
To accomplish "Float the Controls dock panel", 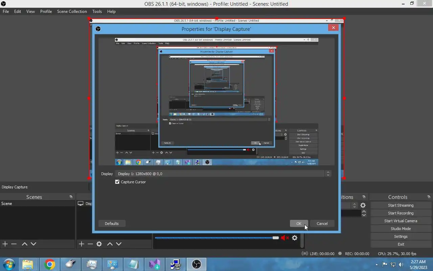I will point(429,197).
